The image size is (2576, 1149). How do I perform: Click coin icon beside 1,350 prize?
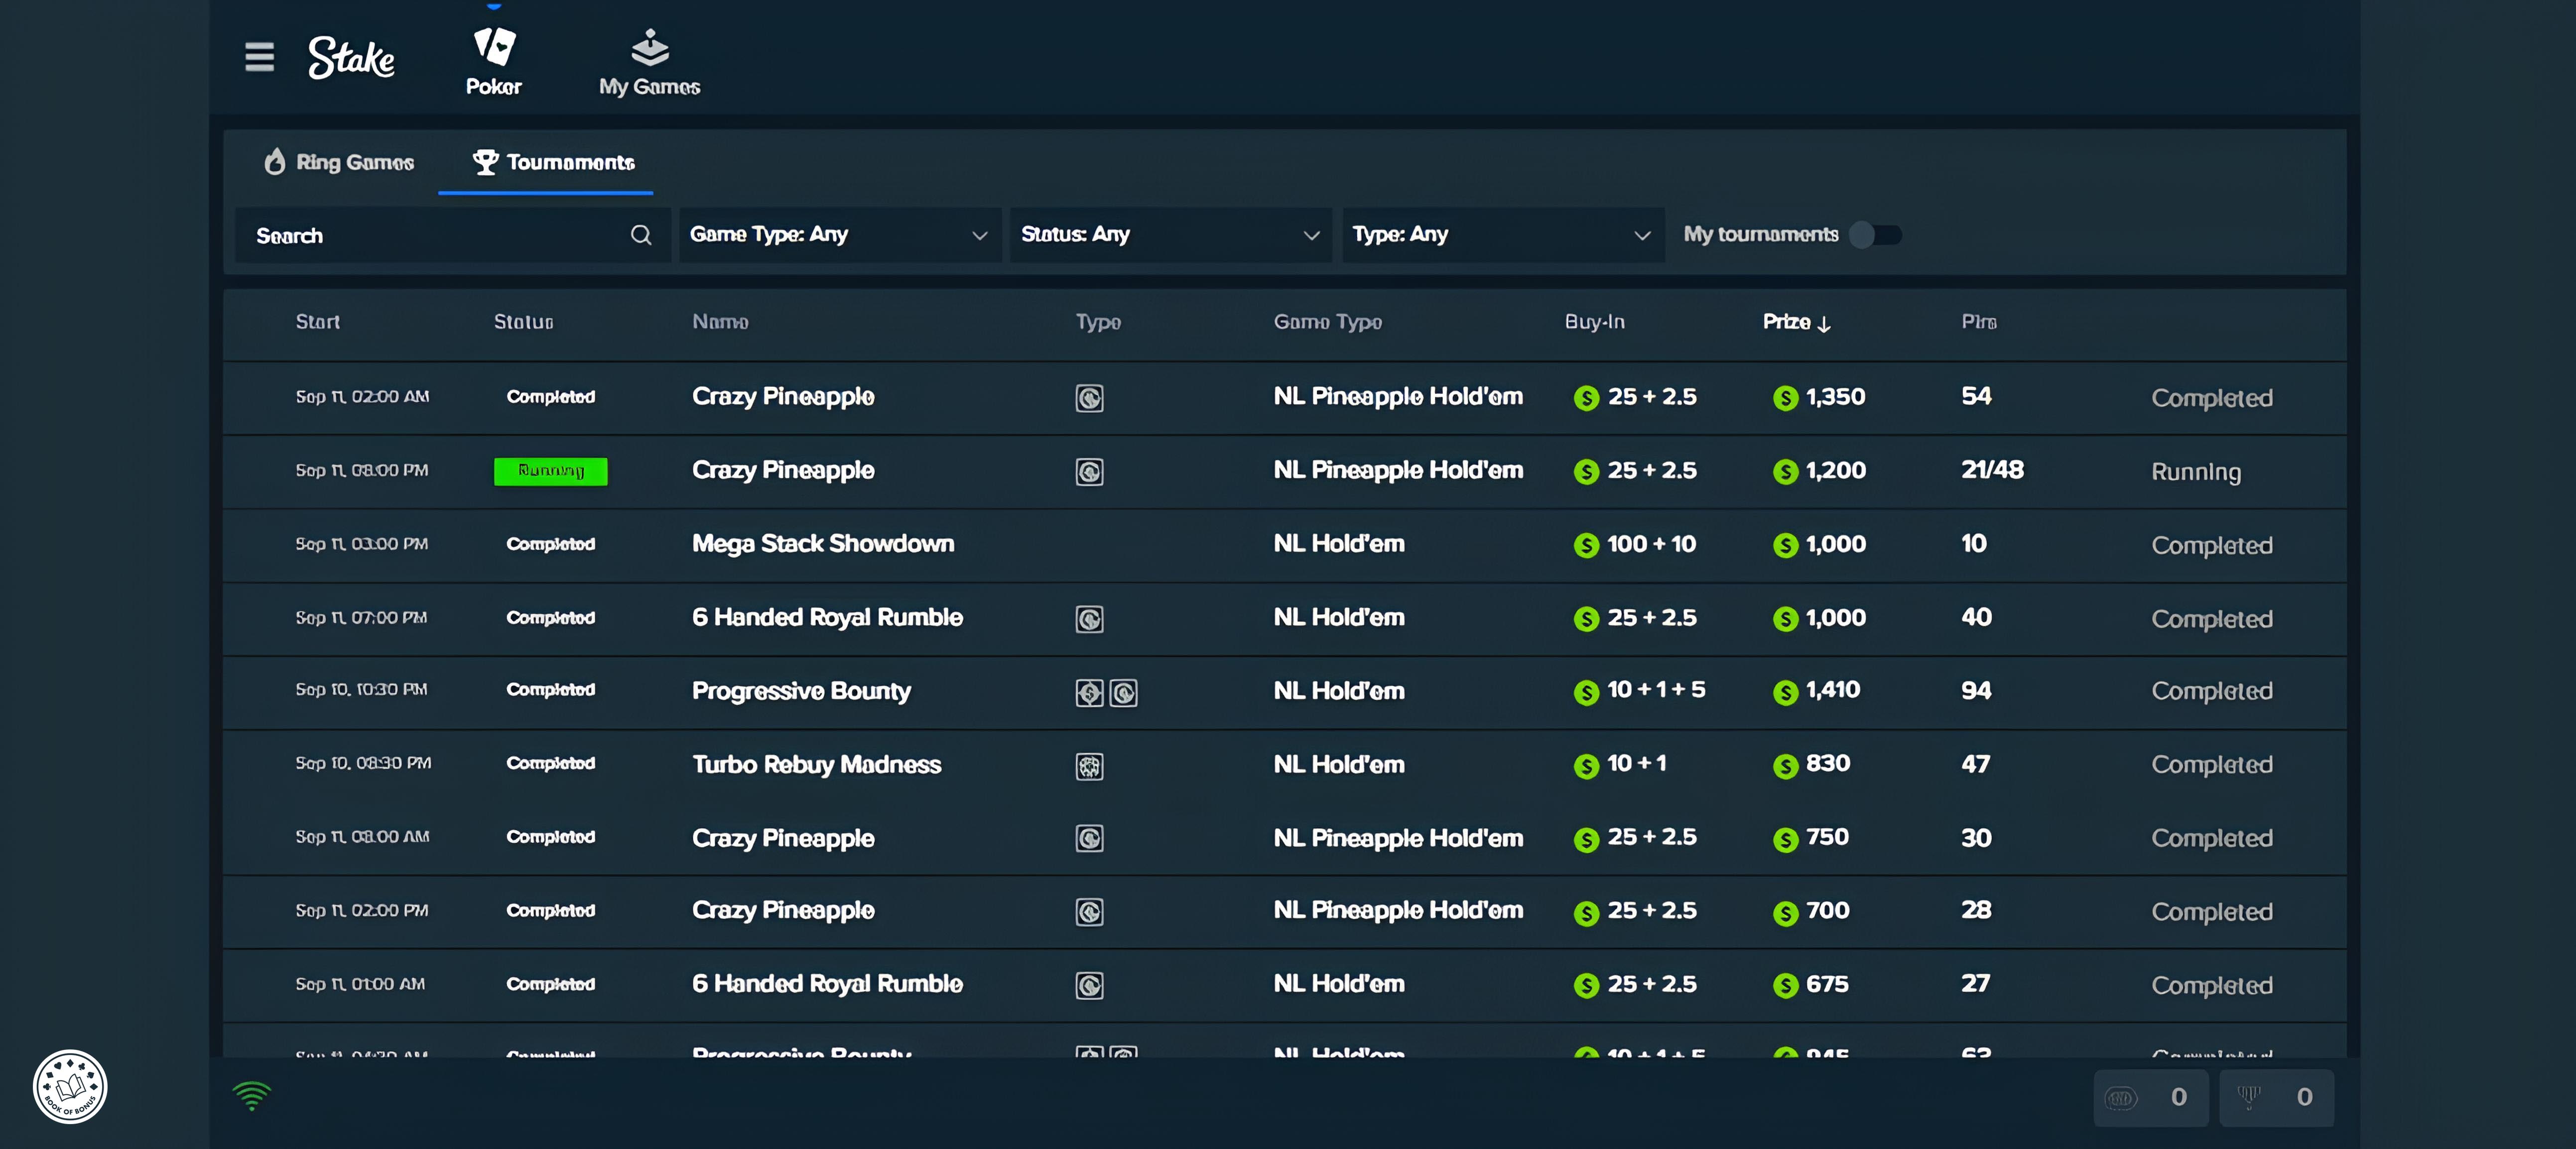1785,399
